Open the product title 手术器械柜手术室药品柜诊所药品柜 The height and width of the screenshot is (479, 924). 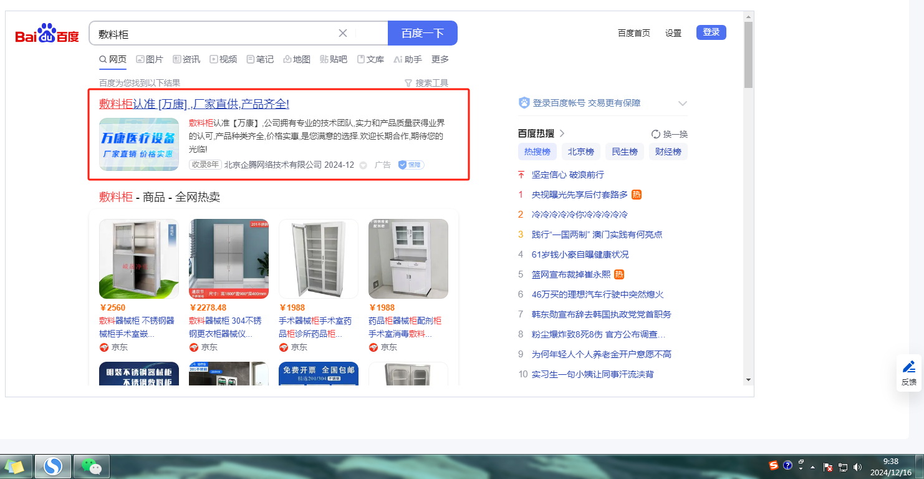315,327
